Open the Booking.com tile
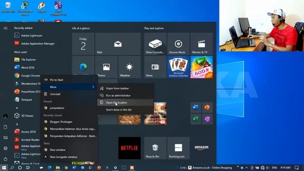Screen dimensions: 304x171 click(x=179, y=148)
